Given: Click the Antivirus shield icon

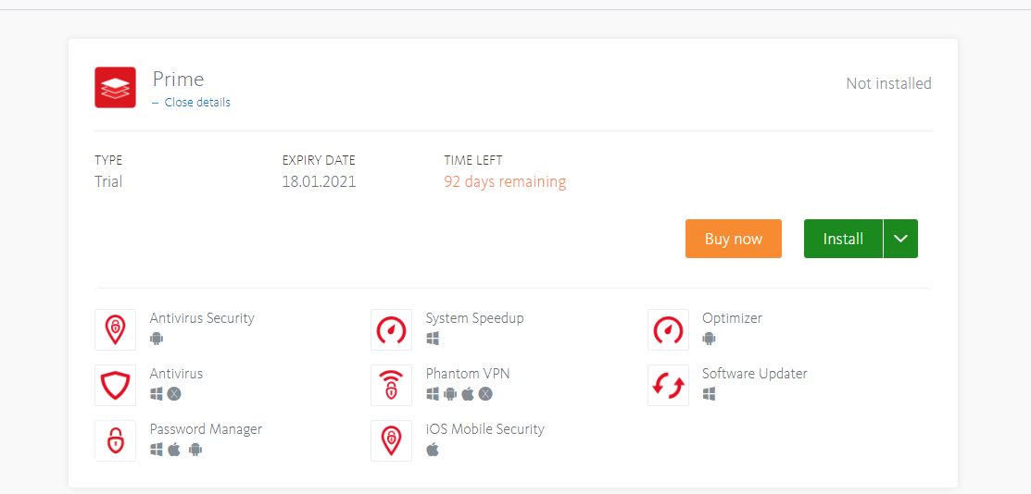Looking at the screenshot, I should click(x=115, y=385).
